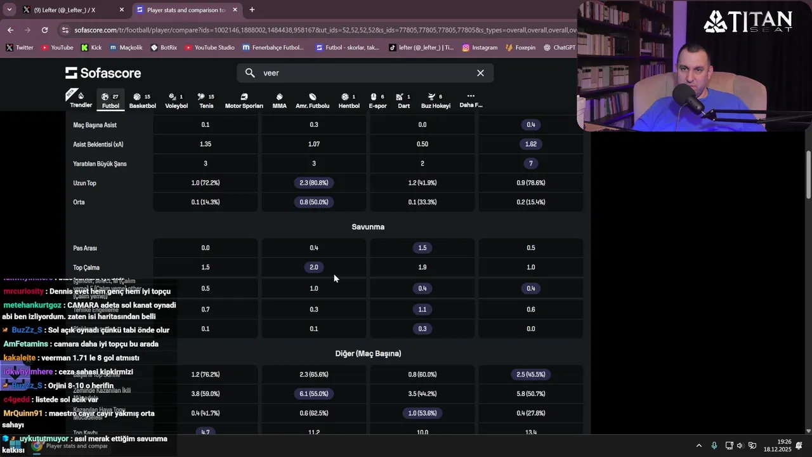Screen dimensions: 812x457
Task: Open the YouTube Studio bookmark
Action: click(209, 48)
